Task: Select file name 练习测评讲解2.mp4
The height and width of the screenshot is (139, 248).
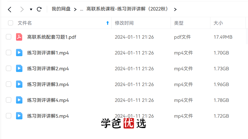Action: [x=48, y=69]
